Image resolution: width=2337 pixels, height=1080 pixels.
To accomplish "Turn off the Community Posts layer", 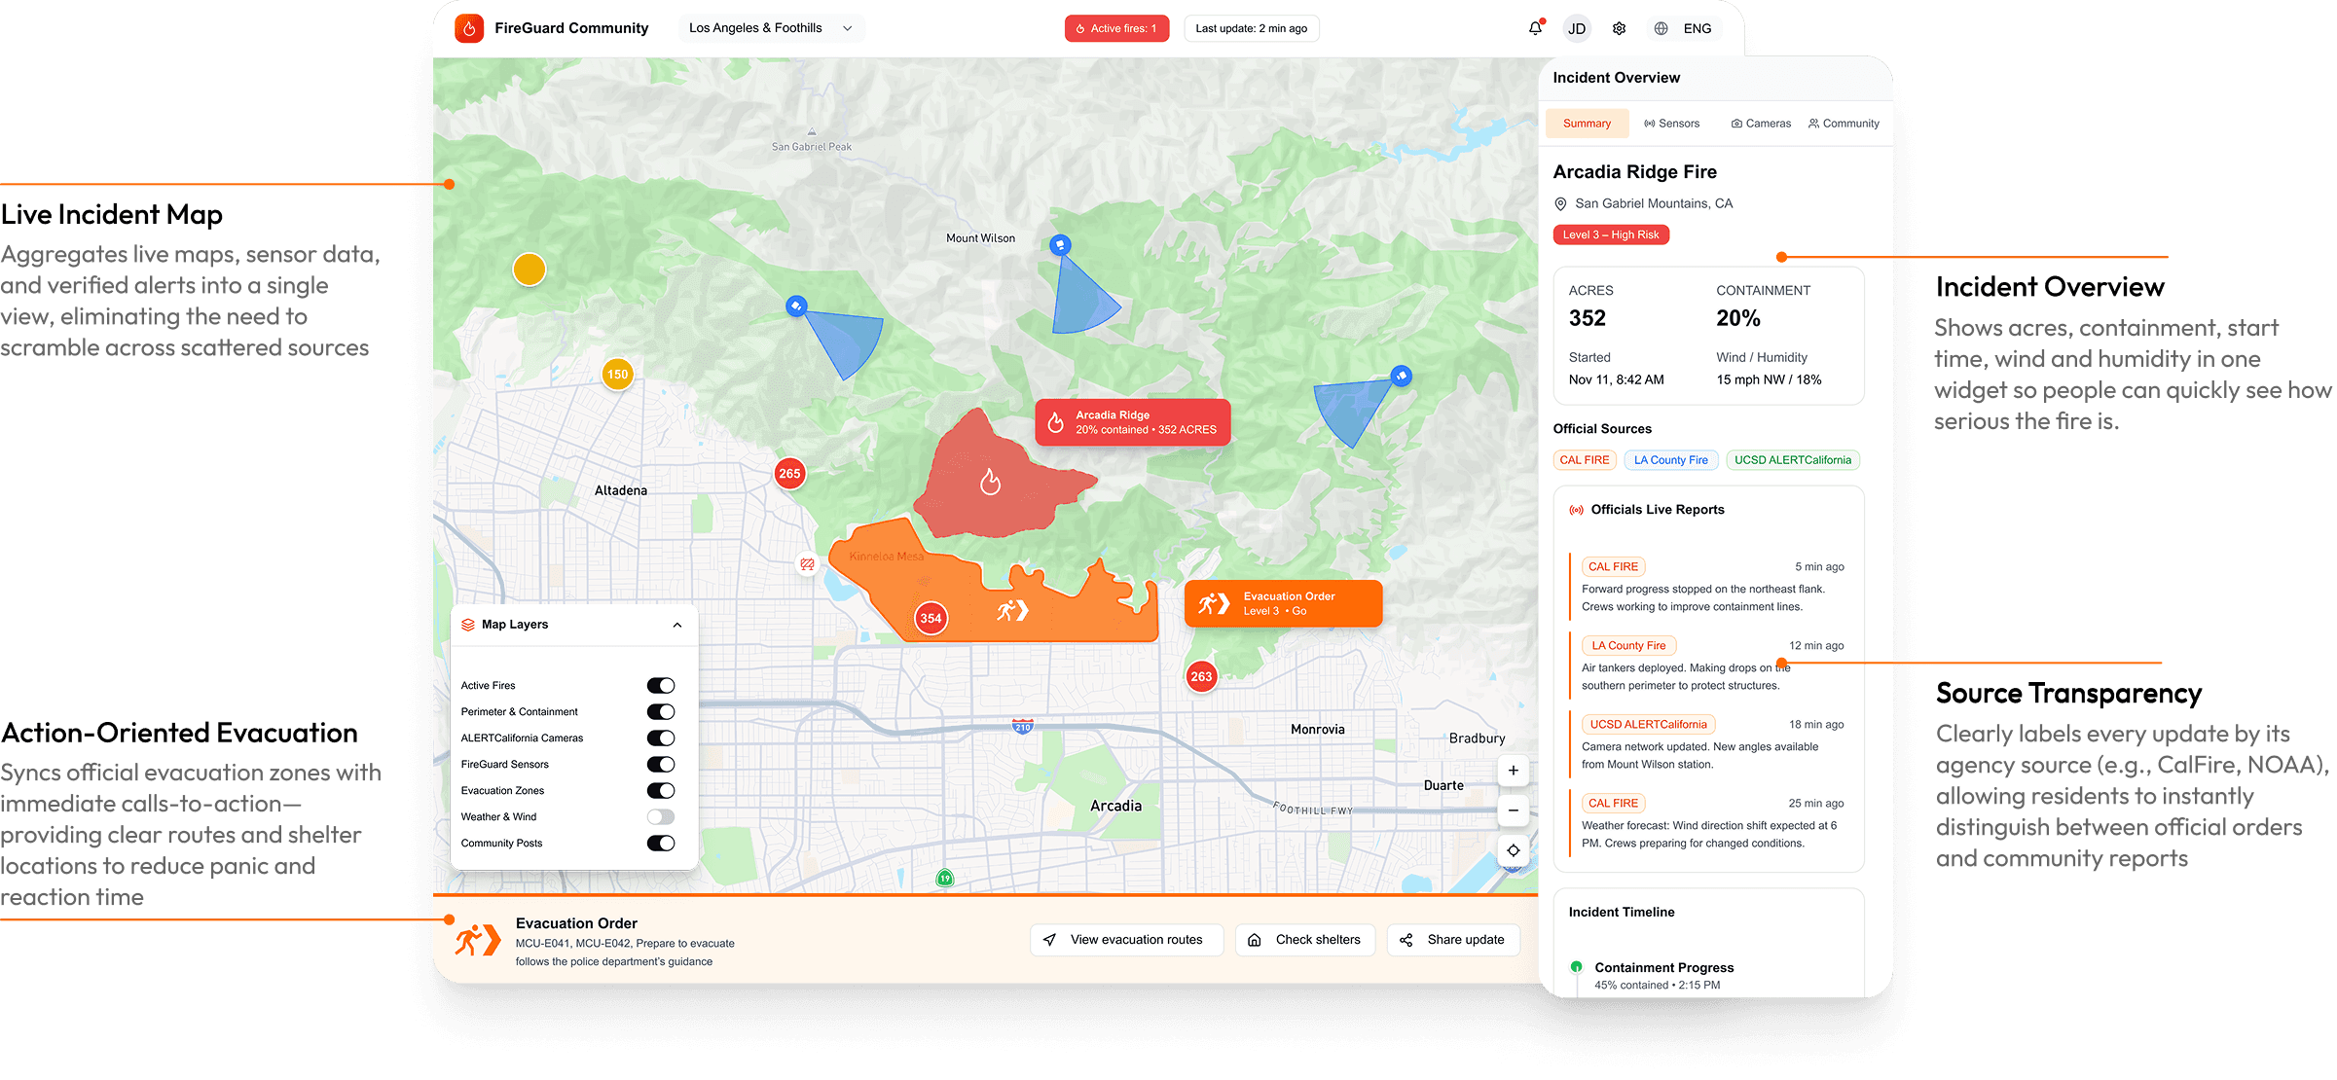I will click(x=660, y=844).
